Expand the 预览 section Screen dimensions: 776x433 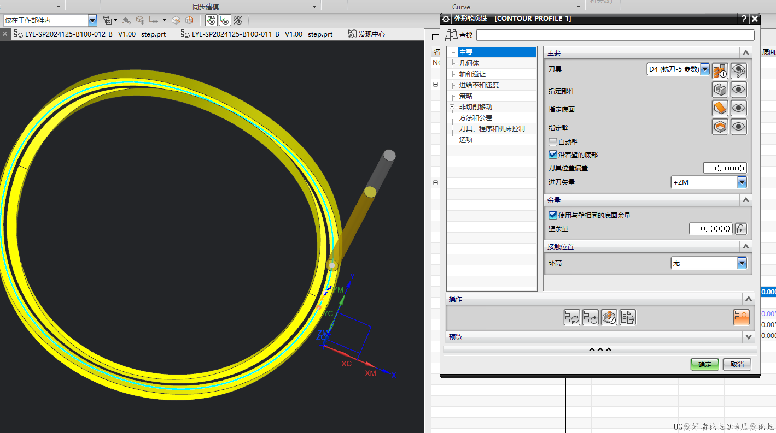749,337
